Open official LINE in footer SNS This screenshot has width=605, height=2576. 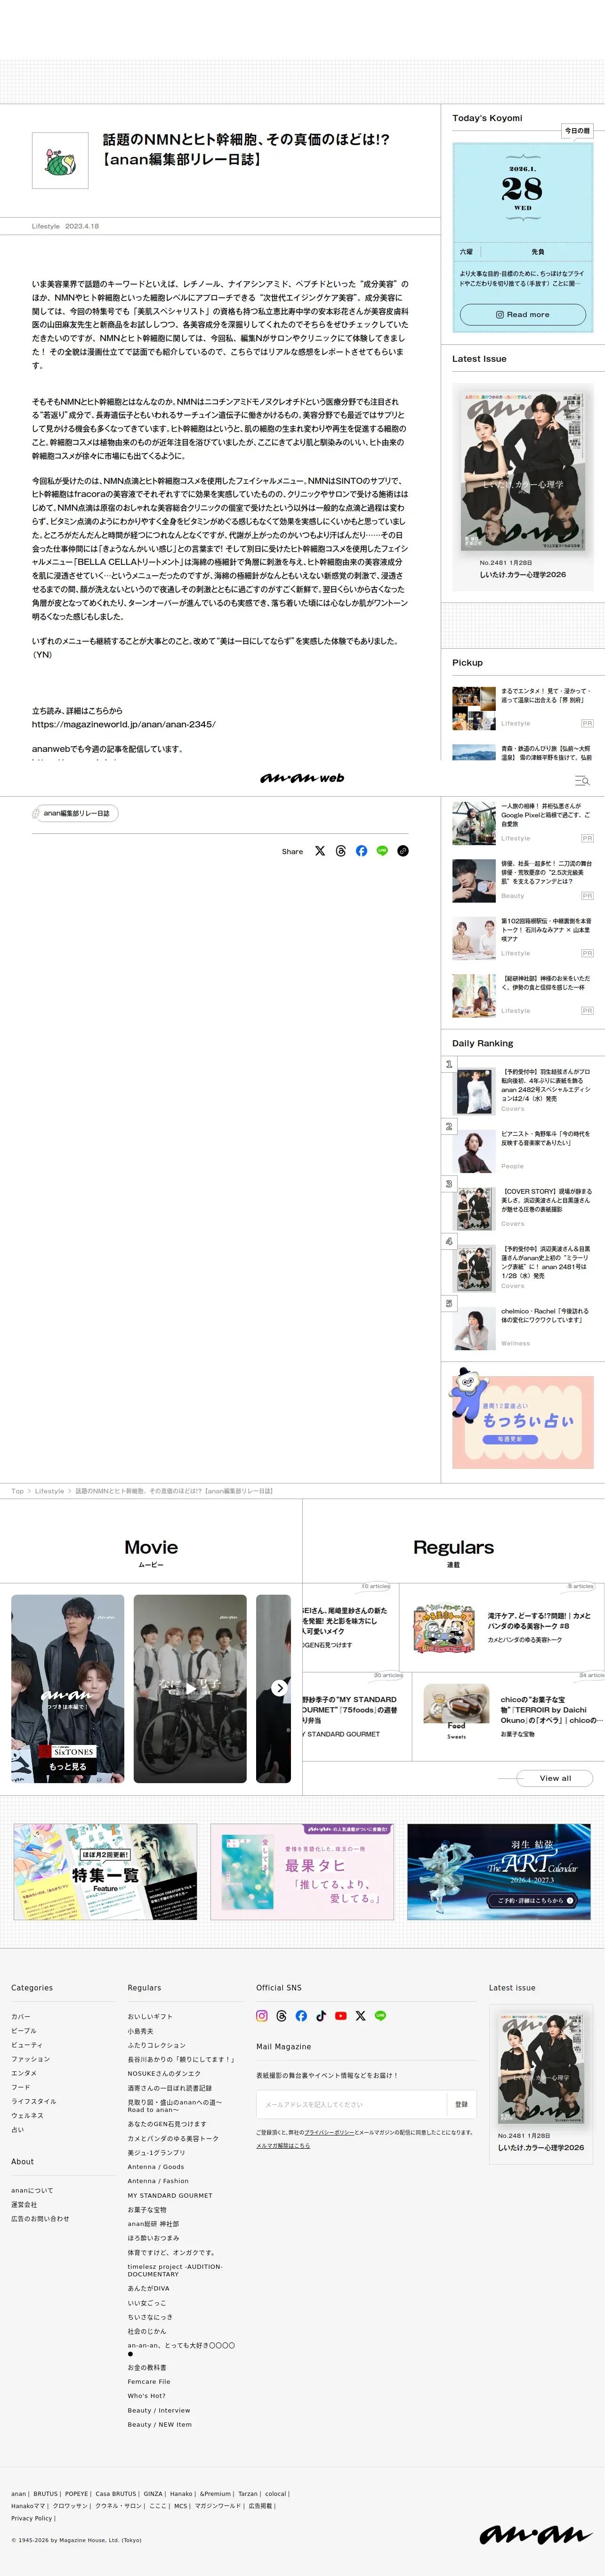point(380,2016)
